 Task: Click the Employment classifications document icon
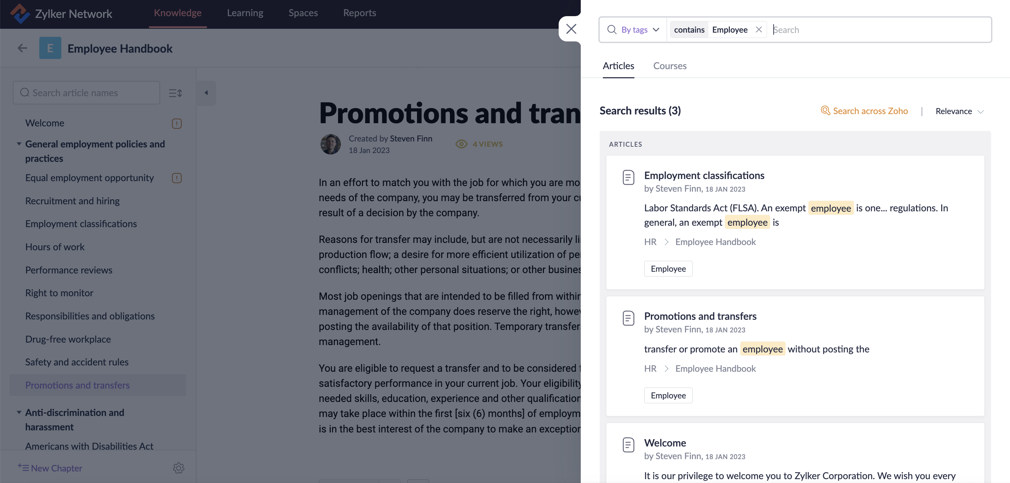[x=628, y=177]
